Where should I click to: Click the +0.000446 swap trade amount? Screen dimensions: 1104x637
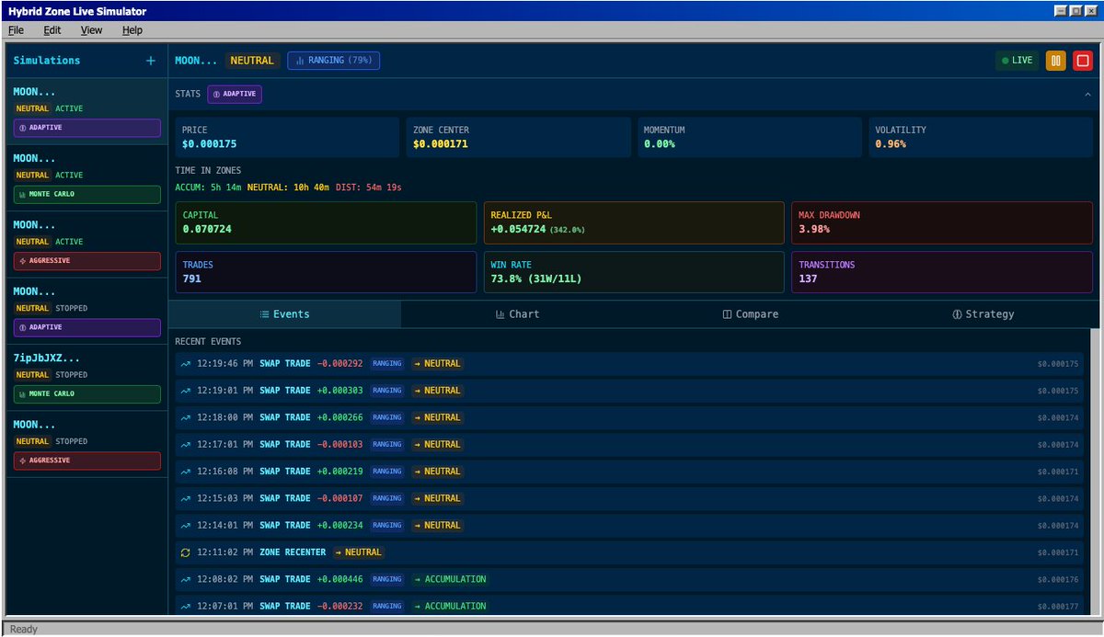point(340,579)
